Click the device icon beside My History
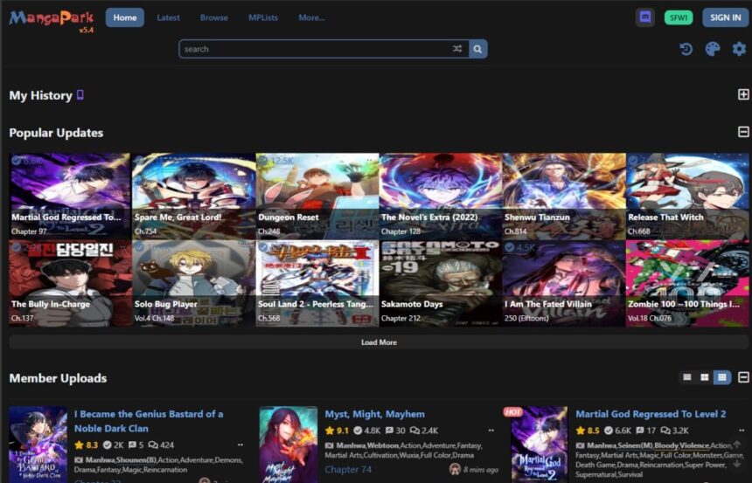Image resolution: width=752 pixels, height=483 pixels. (80, 95)
